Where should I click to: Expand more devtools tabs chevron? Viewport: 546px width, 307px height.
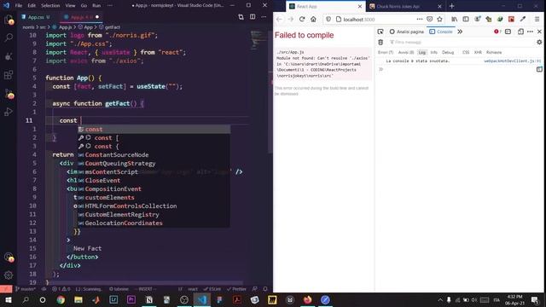coord(460,32)
